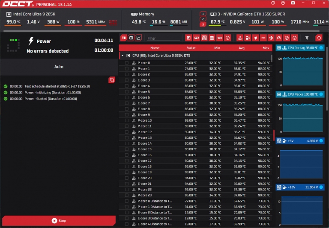Collapse the CPU [#0] Intel Core Ultra group
This screenshot has height=228, width=329.
point(122,56)
